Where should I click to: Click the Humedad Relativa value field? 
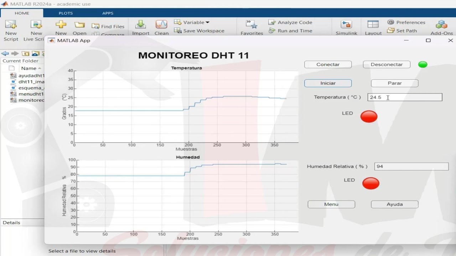coord(411,166)
